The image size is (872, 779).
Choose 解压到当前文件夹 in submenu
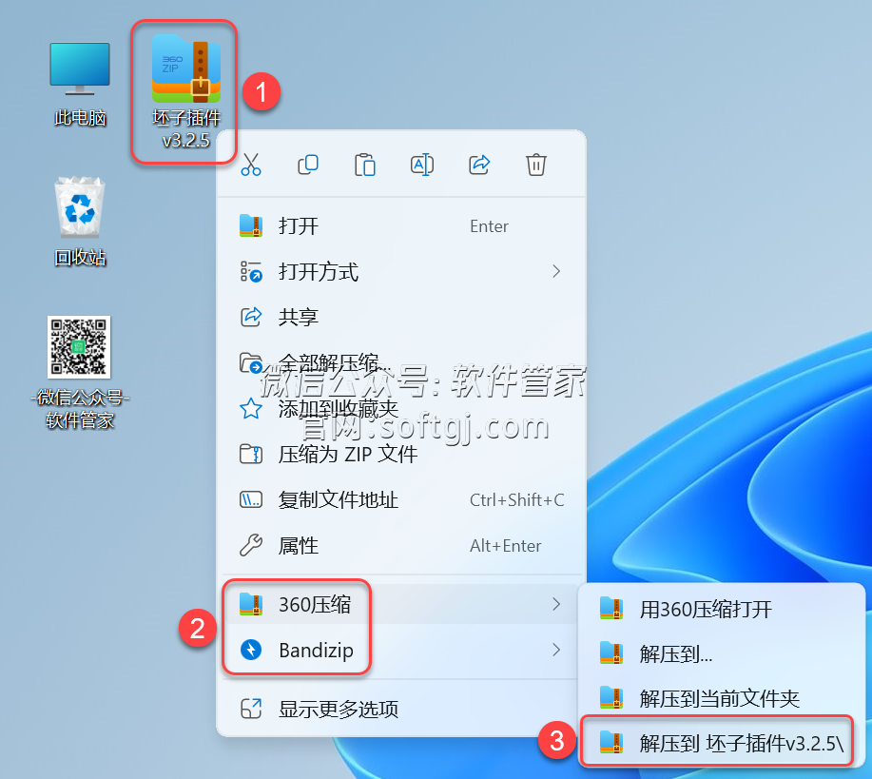[x=721, y=698]
